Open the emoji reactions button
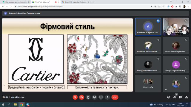 [x=95, y=97]
